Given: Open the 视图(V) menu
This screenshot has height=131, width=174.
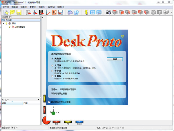Looking at the screenshot, I should tap(24, 7).
